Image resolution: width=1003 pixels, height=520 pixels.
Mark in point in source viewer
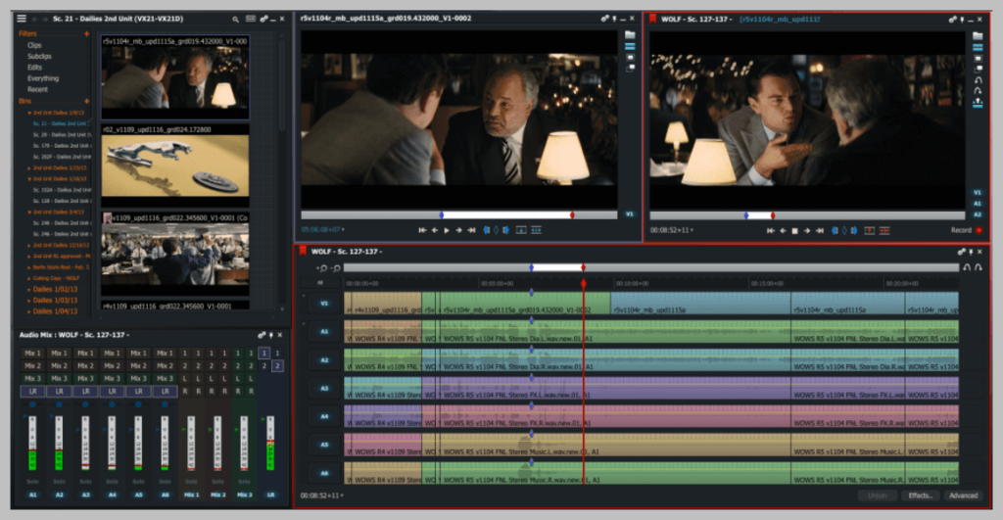[x=487, y=230]
